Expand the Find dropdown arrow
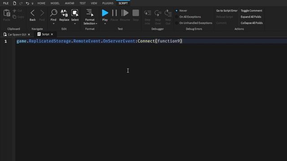287x161 pixels. (x=53, y=24)
